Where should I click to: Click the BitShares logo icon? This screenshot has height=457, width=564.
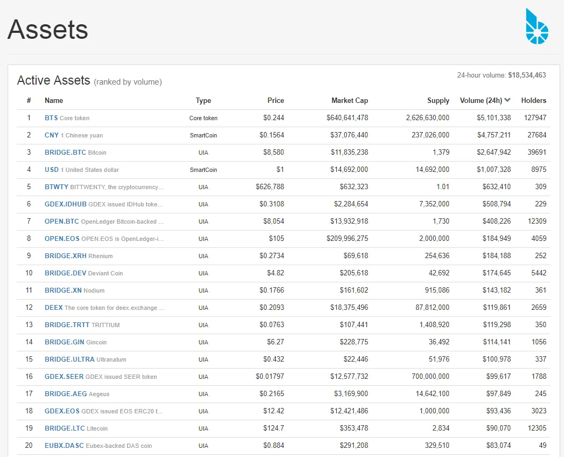tap(537, 26)
